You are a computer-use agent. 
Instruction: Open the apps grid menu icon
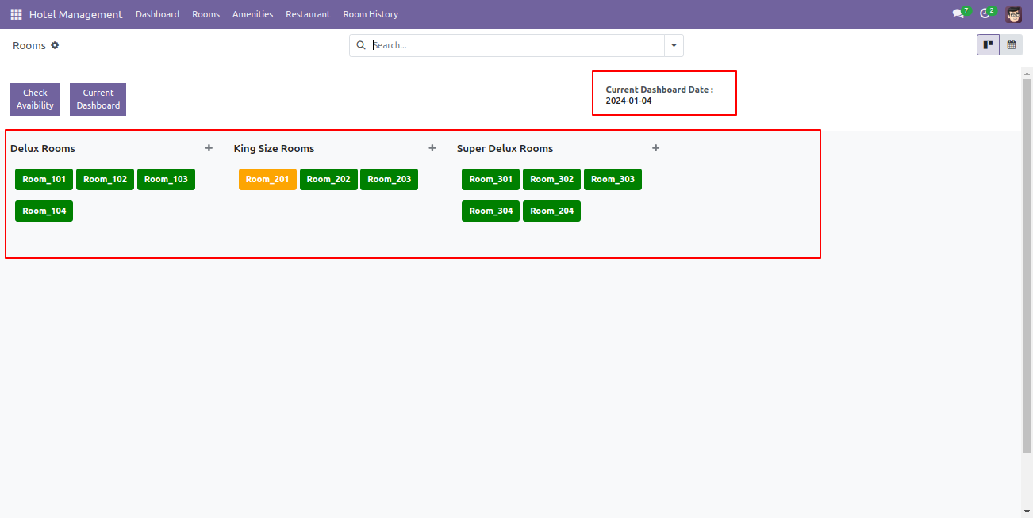[16, 14]
